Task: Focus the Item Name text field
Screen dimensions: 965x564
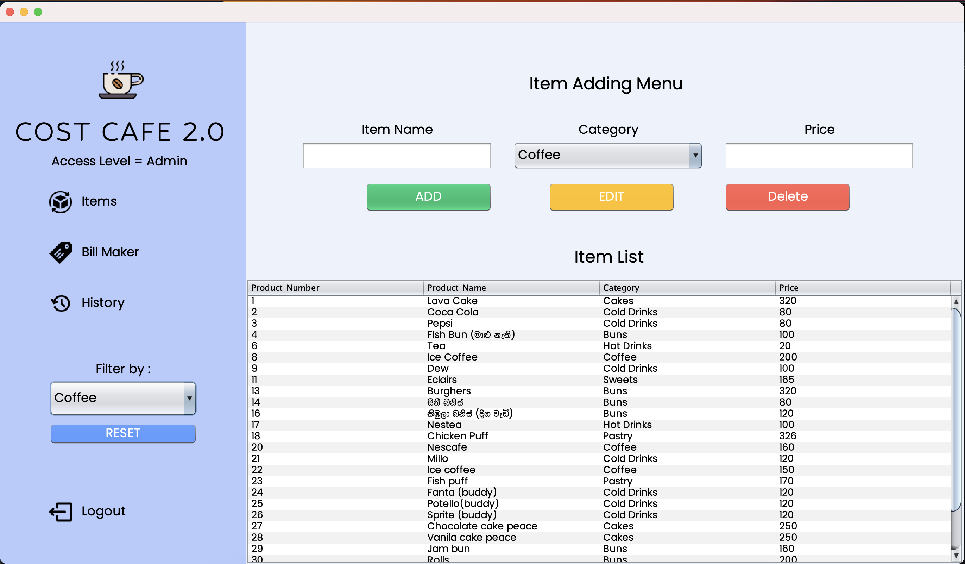Action: coord(397,156)
